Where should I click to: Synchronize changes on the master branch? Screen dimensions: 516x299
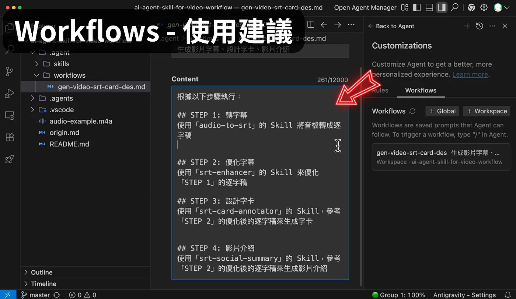[57, 295]
